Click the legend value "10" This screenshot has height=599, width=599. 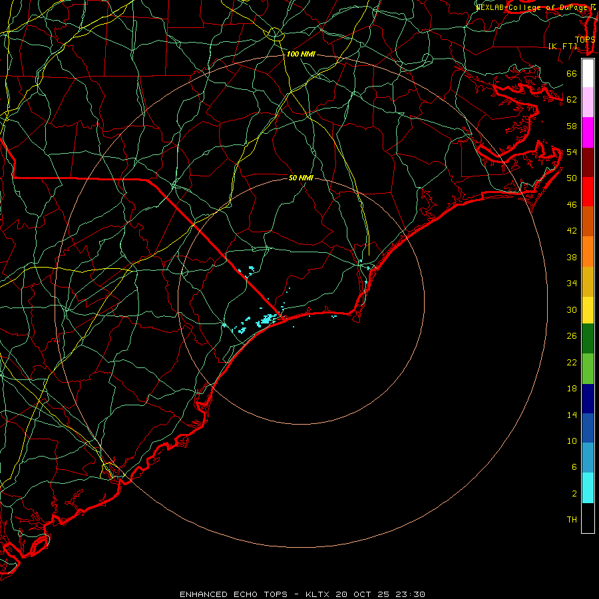pyautogui.click(x=572, y=441)
